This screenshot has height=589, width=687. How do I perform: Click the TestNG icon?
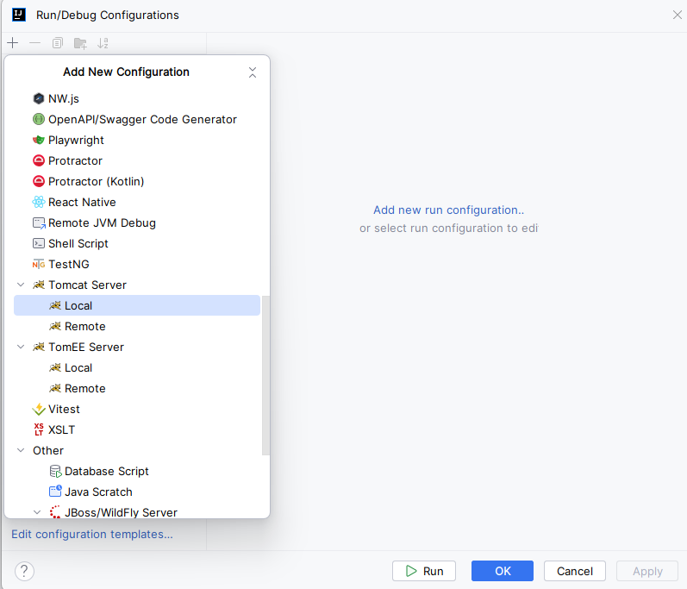39,264
